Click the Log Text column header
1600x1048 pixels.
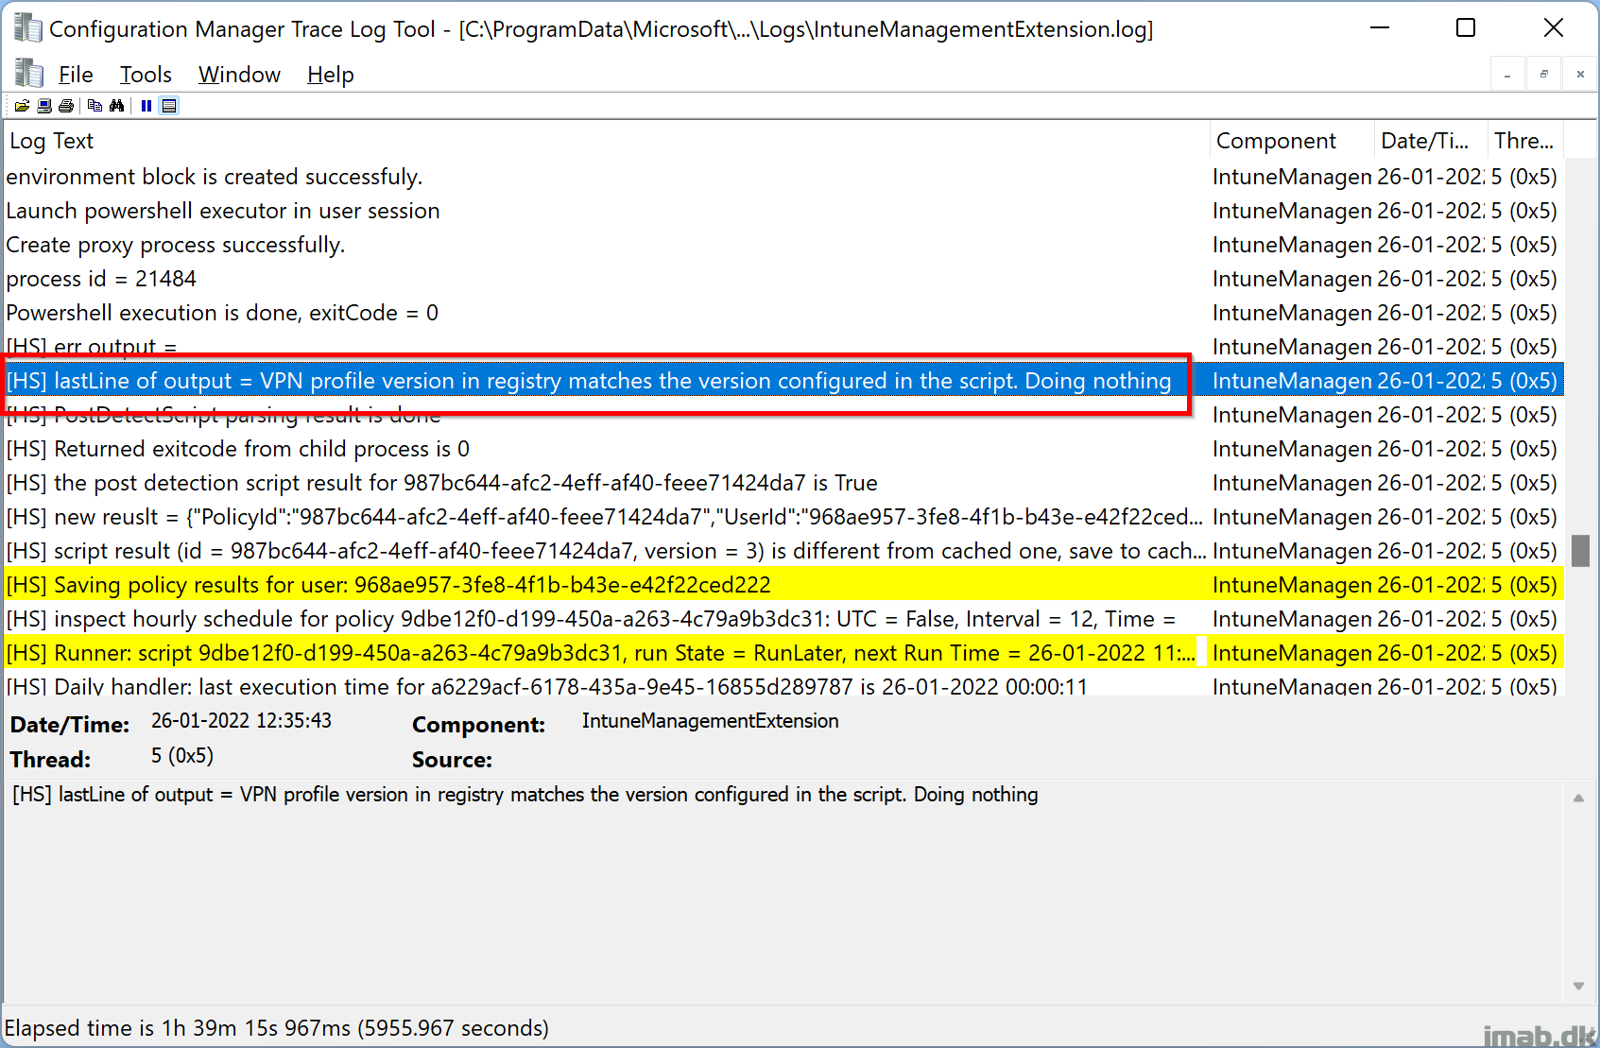point(607,141)
